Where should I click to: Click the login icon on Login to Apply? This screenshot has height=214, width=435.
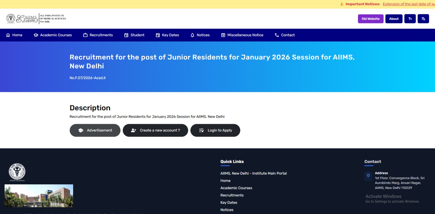pos(201,130)
